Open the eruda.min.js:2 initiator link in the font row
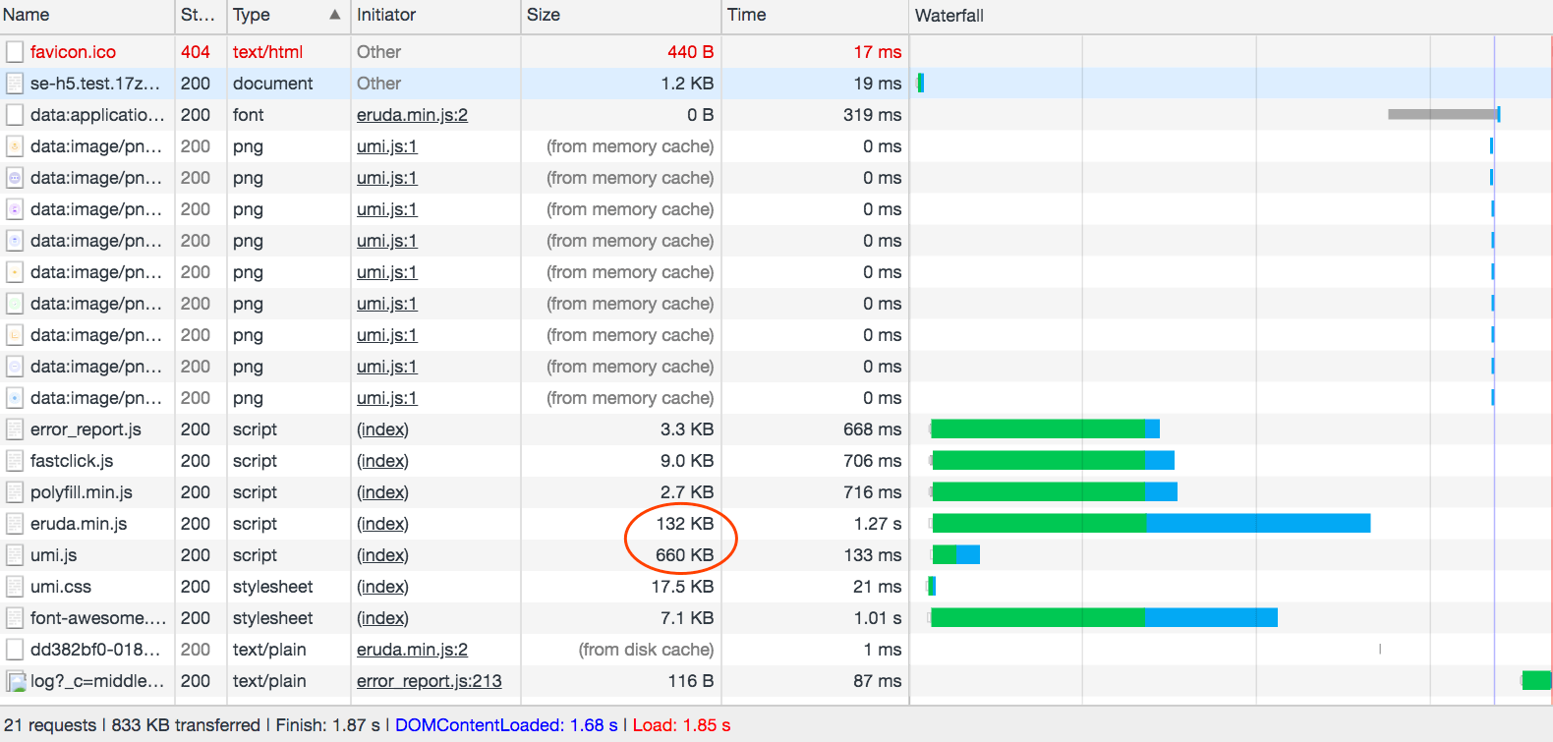Screen dimensions: 1553x742 412,115
